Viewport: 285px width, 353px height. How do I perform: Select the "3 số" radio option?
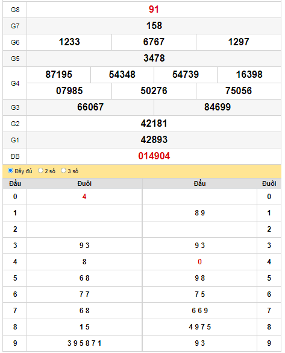click(x=63, y=170)
